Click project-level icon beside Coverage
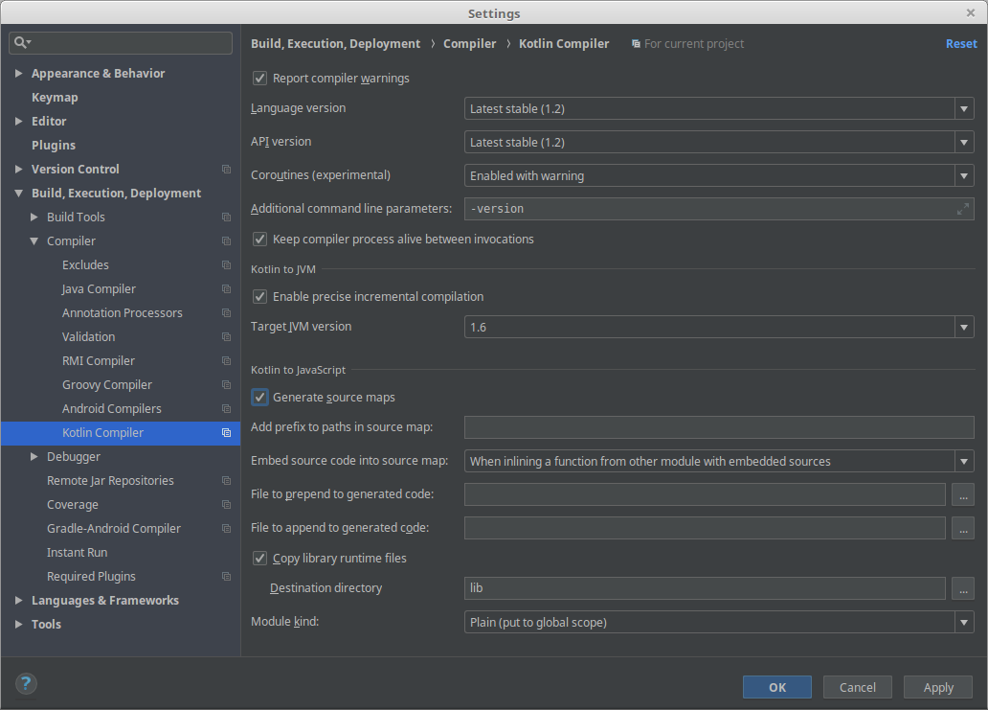The height and width of the screenshot is (710, 988). (226, 504)
